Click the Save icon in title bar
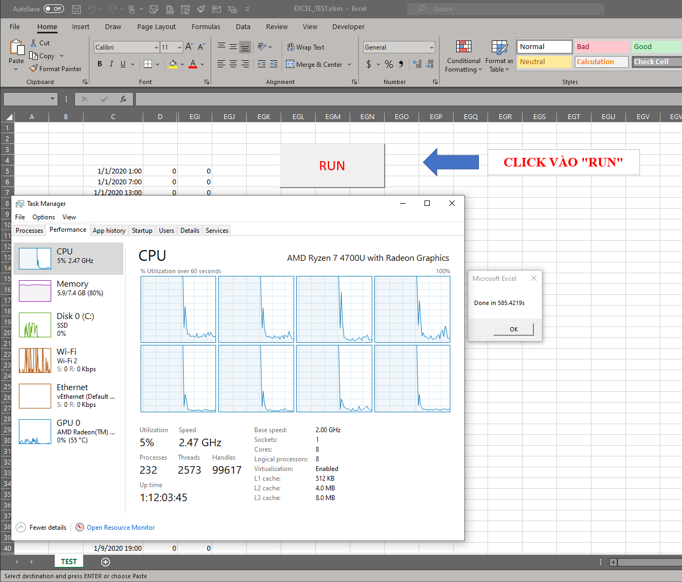This screenshot has width=682, height=582. (x=76, y=9)
